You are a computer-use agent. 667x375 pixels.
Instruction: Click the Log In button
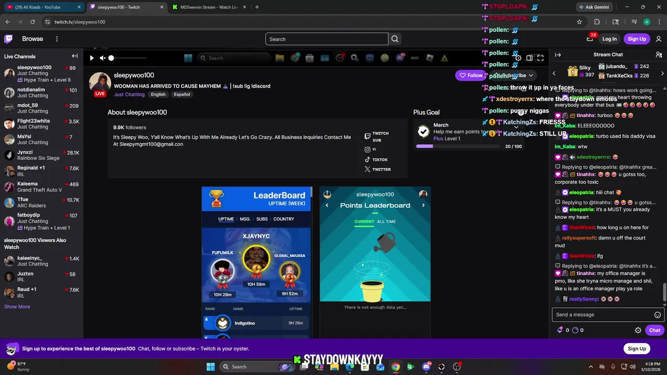pyautogui.click(x=609, y=39)
